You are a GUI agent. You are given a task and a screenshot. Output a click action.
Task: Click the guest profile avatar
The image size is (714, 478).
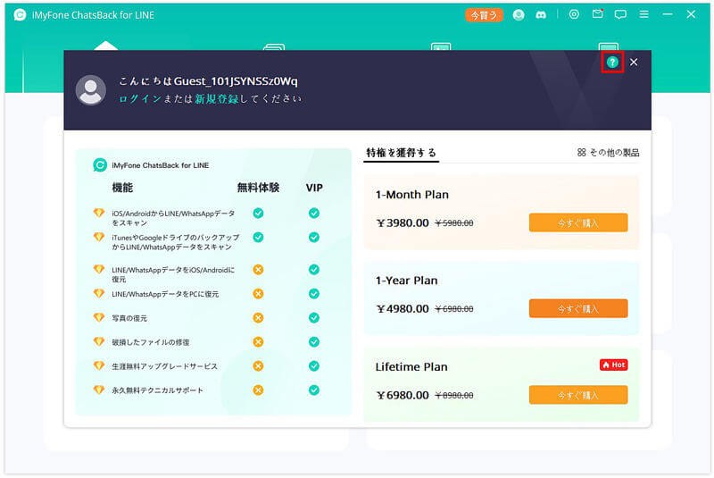point(91,89)
